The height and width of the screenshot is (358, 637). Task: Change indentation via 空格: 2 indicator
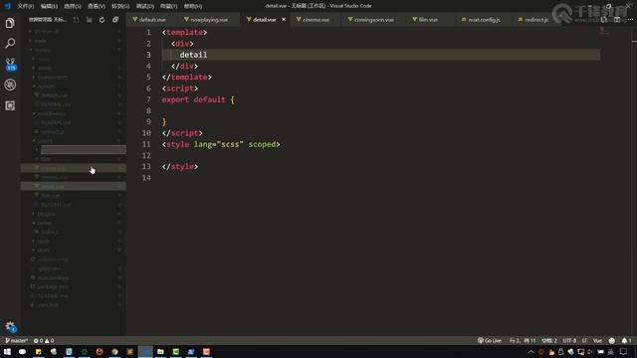point(549,340)
